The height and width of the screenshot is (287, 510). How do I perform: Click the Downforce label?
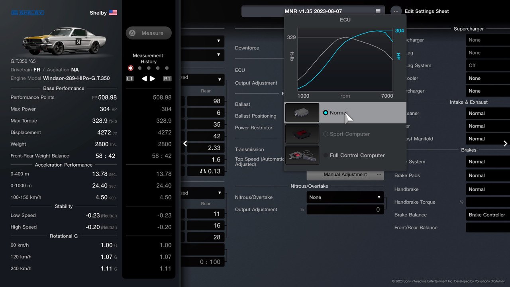[247, 48]
